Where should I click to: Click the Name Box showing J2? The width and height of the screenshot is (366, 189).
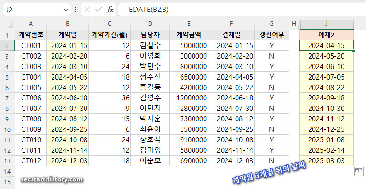37,10
